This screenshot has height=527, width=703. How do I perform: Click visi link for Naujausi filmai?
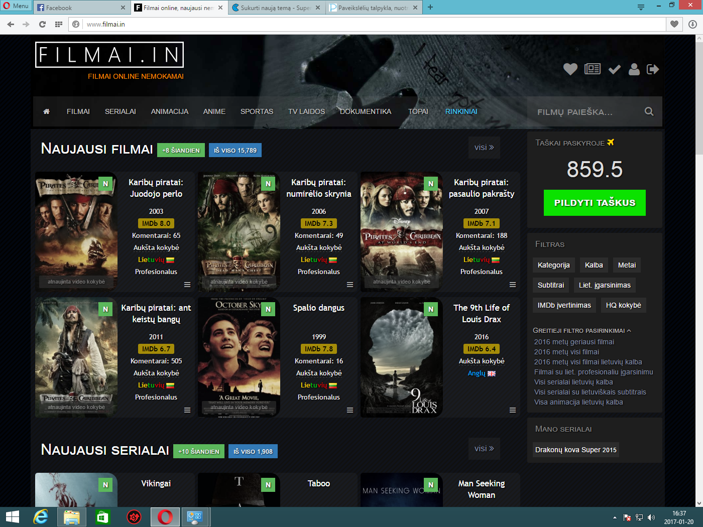[x=484, y=148]
